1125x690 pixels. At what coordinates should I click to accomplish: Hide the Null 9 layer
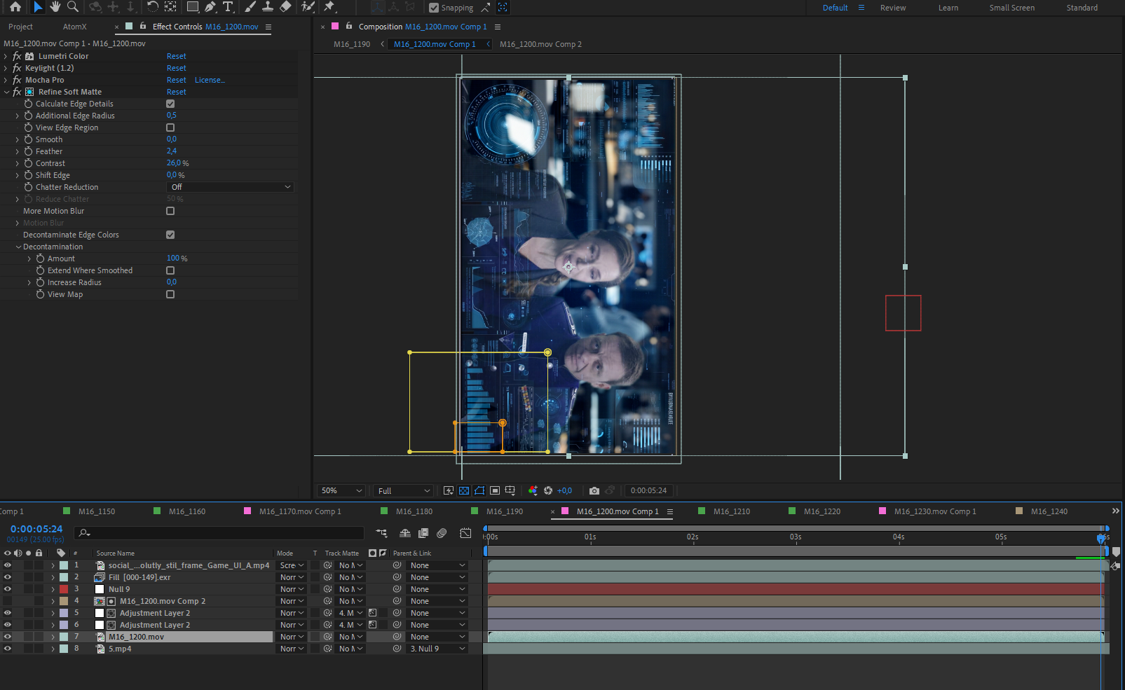(x=8, y=589)
